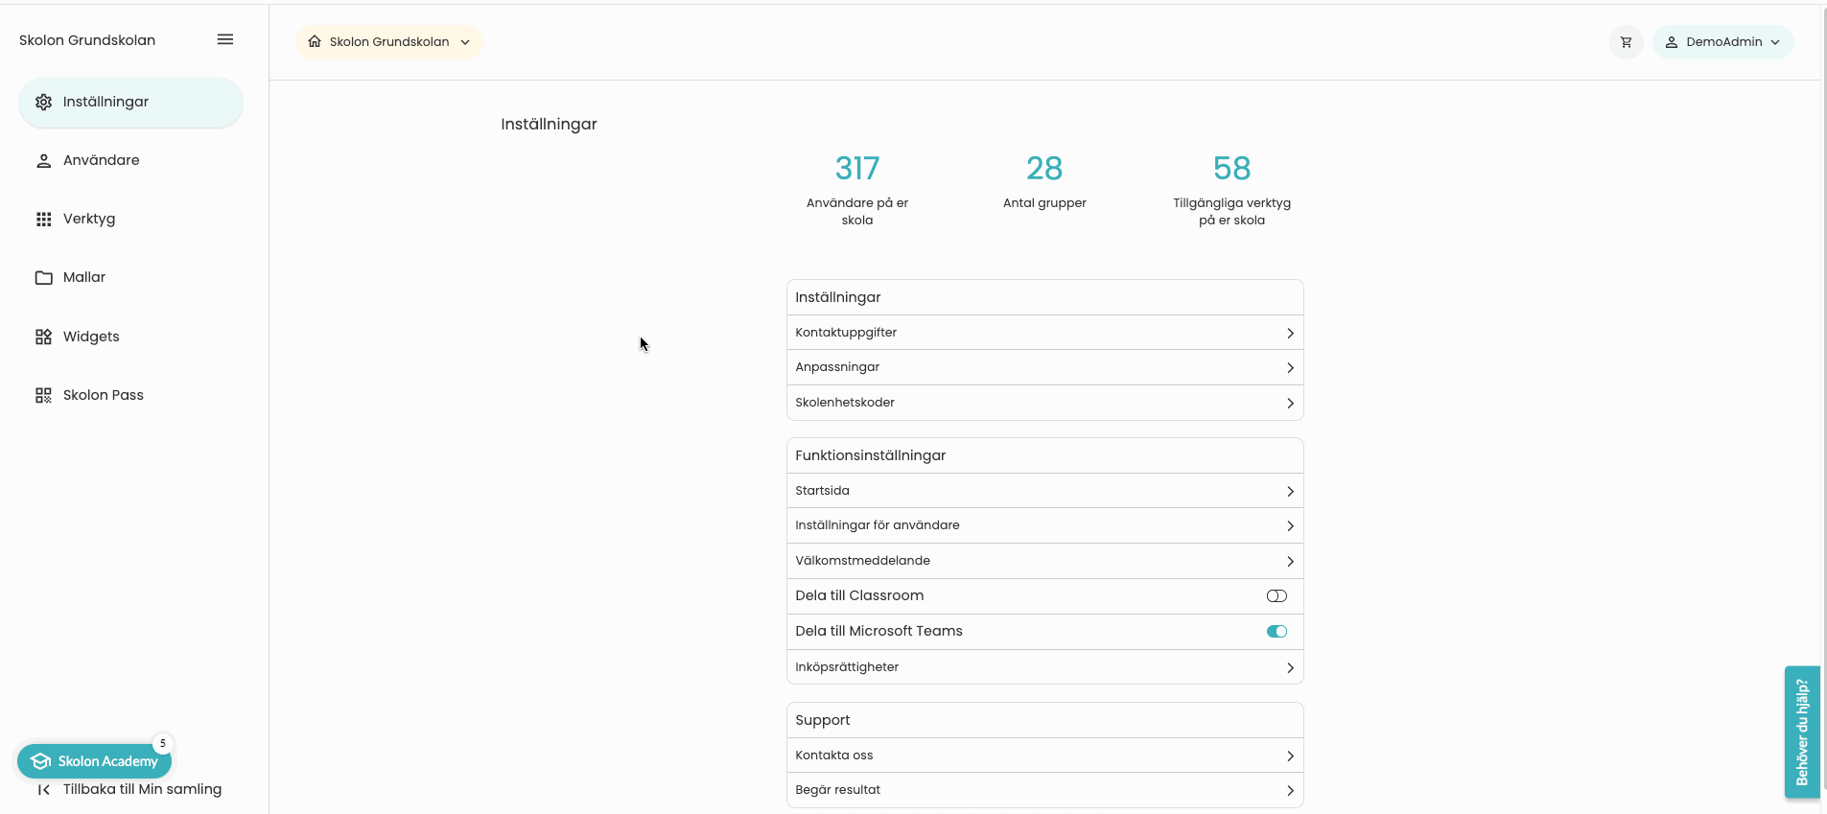Open the shopping cart icon
Viewport: 1827px width, 814px height.
coord(1626,42)
